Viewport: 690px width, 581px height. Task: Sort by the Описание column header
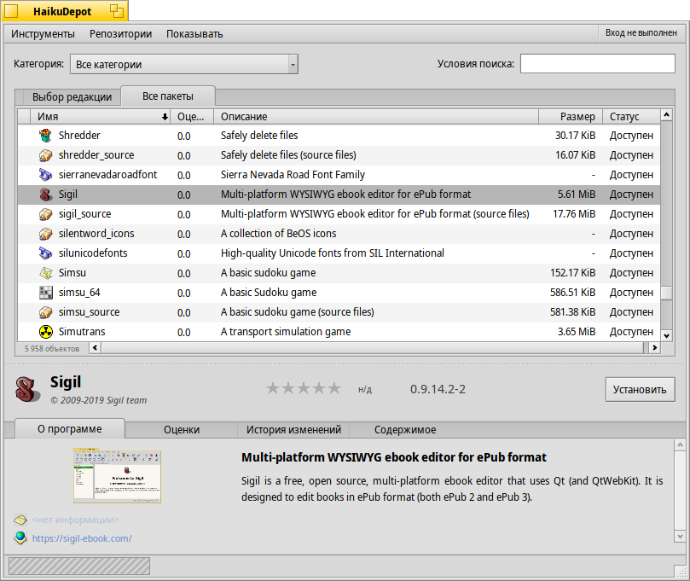(x=376, y=117)
